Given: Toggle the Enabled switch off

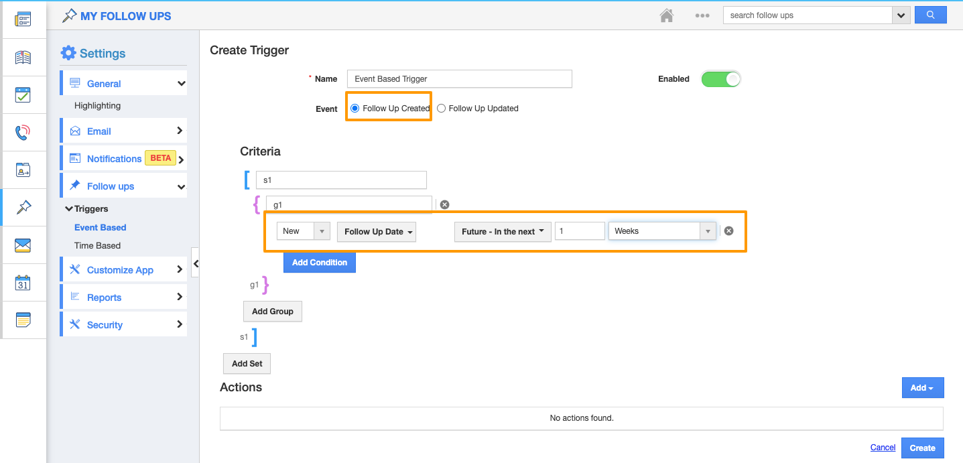Looking at the screenshot, I should (x=720, y=79).
